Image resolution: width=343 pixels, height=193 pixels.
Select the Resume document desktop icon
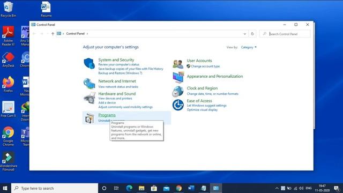46,9
